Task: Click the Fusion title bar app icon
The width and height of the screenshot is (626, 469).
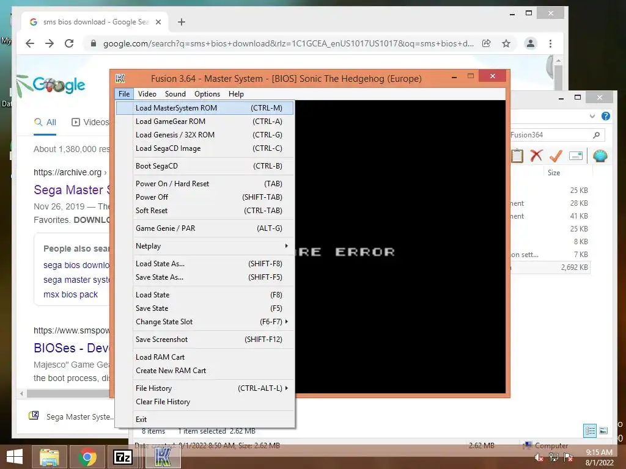Action: (120, 78)
